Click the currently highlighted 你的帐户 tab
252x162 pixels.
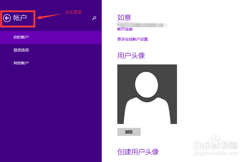[x=21, y=37]
